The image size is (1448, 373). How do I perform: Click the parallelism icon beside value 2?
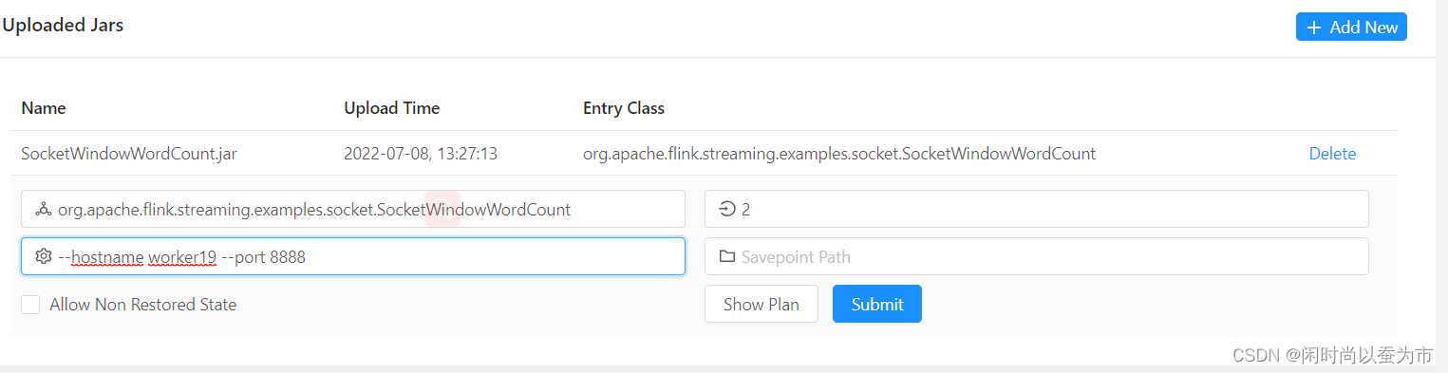pyautogui.click(x=727, y=209)
